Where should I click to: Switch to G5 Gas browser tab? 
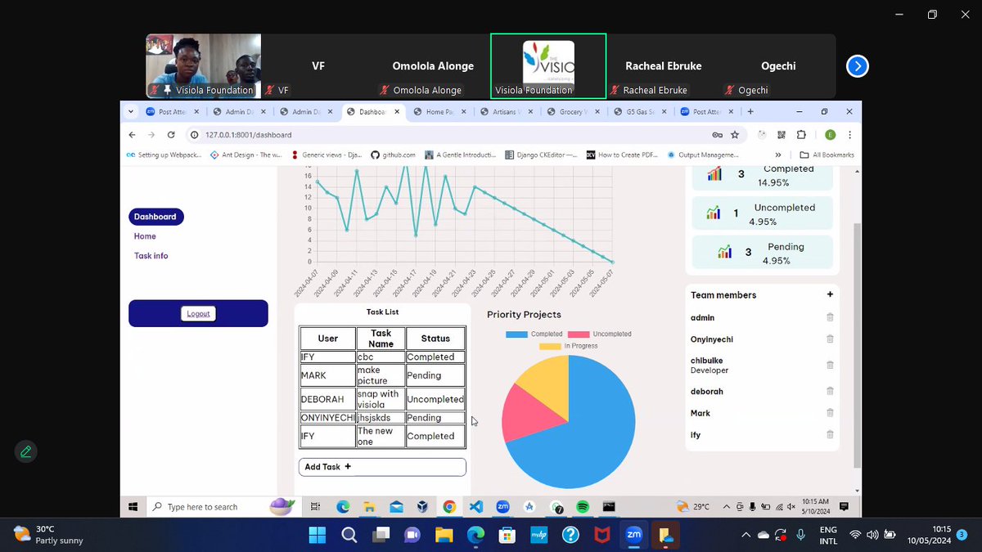[x=642, y=112]
